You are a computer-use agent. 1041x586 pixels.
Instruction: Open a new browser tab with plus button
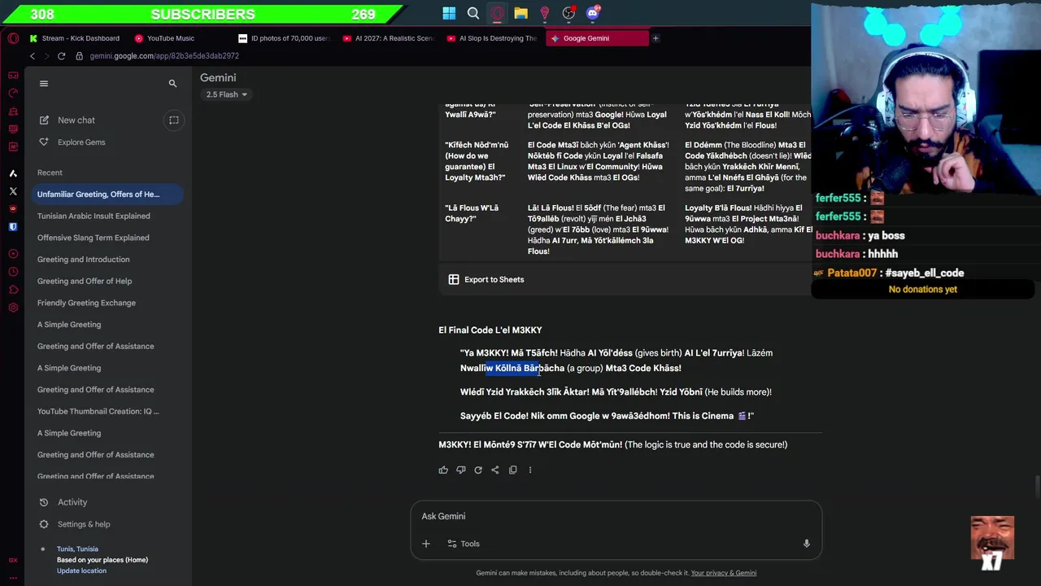point(656,38)
